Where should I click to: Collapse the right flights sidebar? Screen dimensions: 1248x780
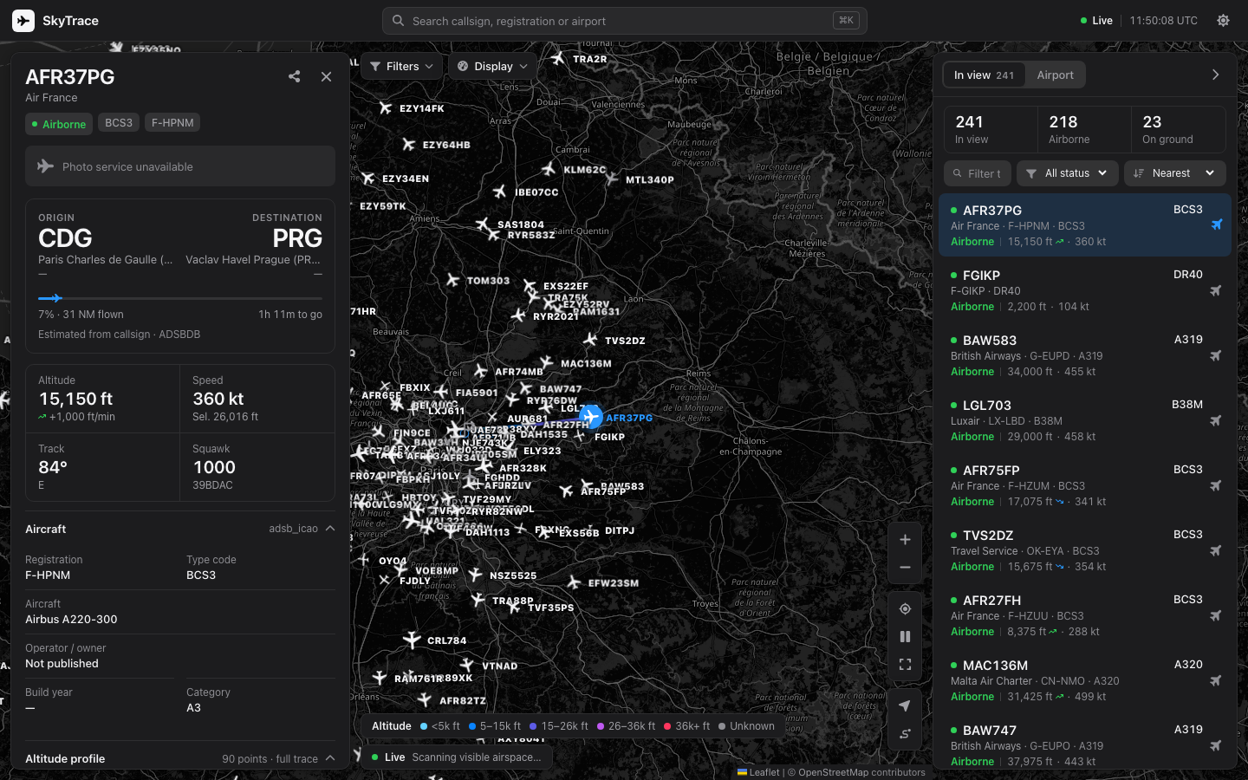1215,75
